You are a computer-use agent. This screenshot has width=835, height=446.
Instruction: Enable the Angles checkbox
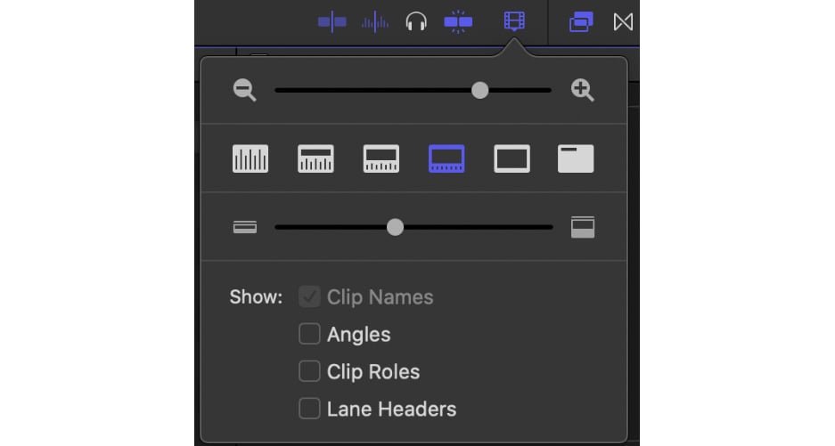coord(309,334)
